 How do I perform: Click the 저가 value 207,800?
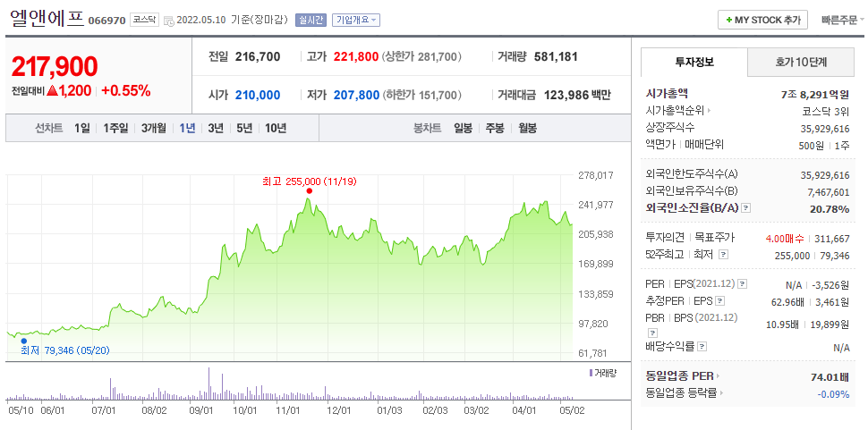(356, 95)
